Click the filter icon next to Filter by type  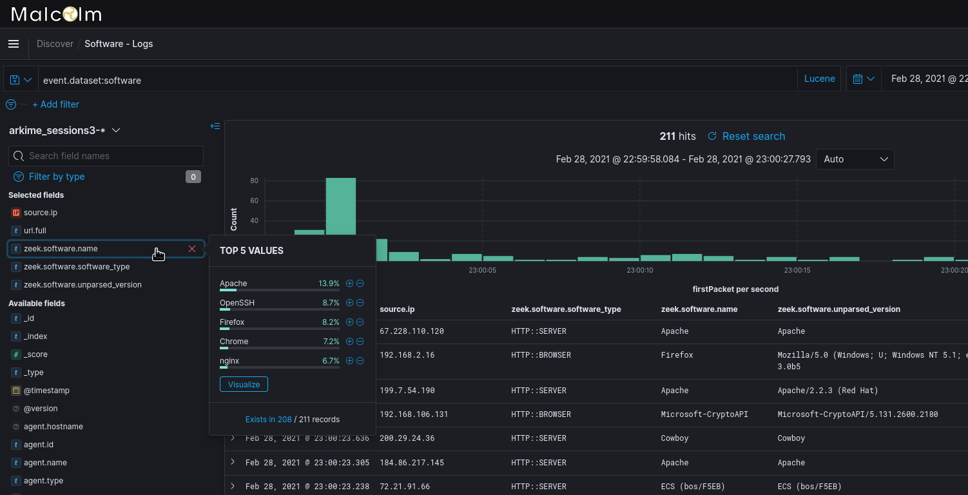(x=17, y=176)
